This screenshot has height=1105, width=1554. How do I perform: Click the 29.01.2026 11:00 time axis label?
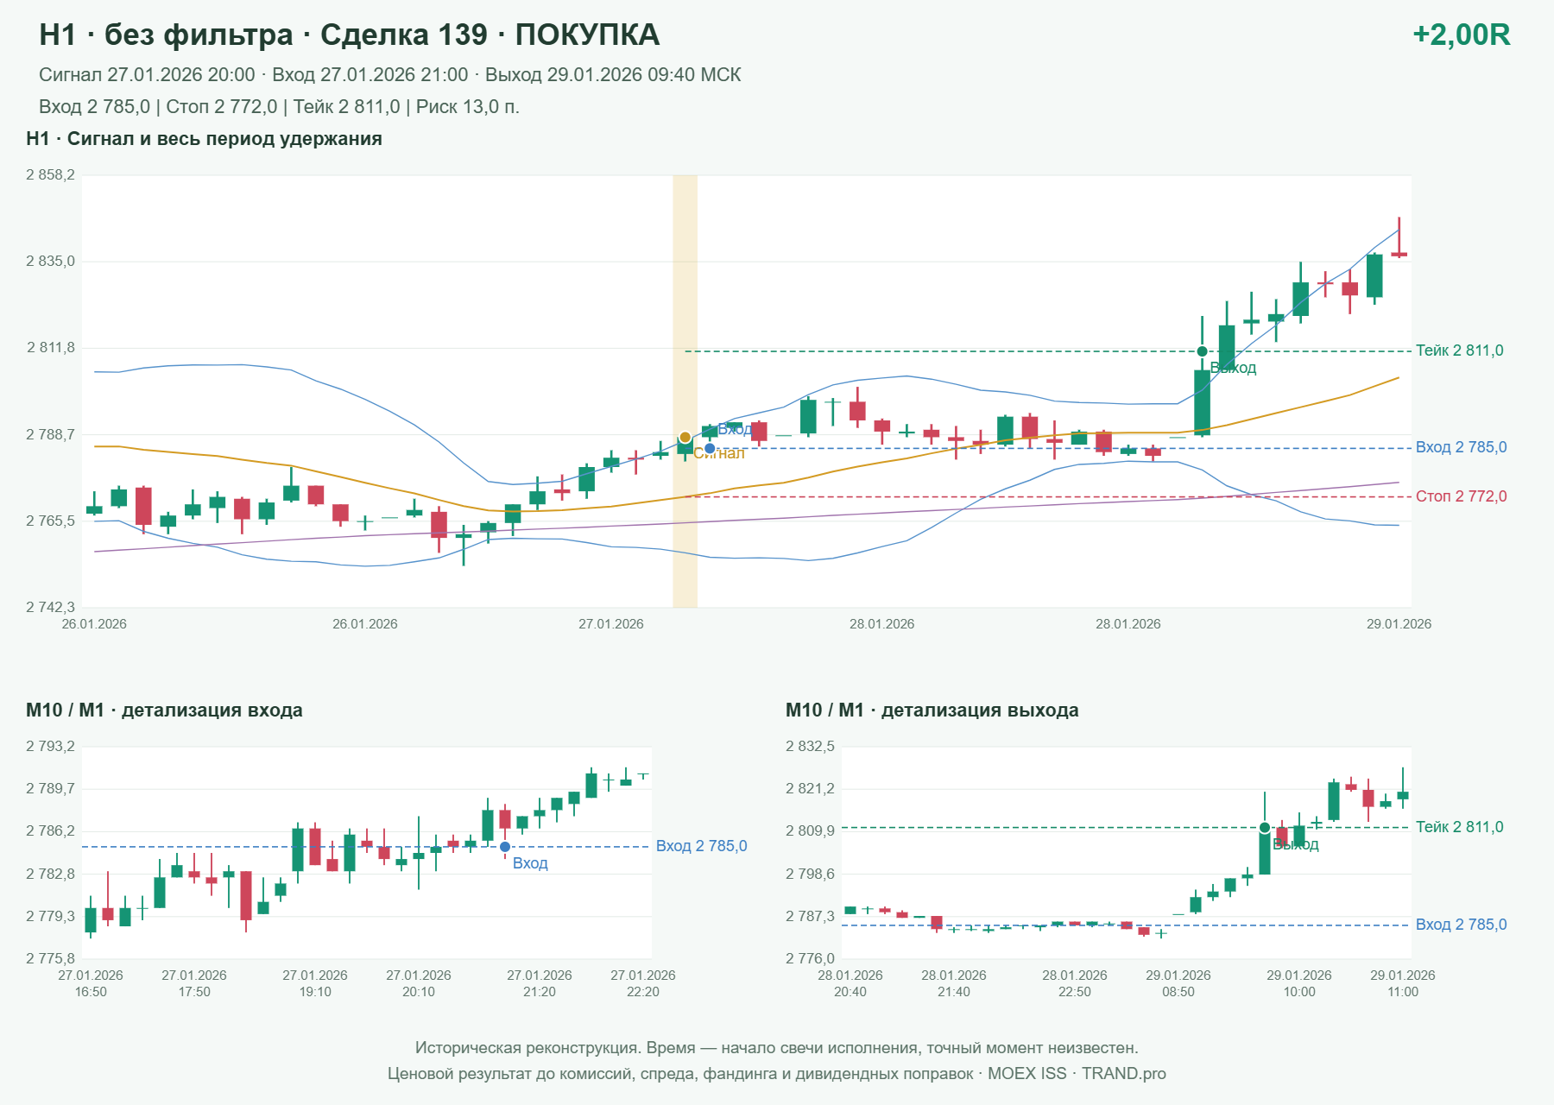pos(1403,983)
